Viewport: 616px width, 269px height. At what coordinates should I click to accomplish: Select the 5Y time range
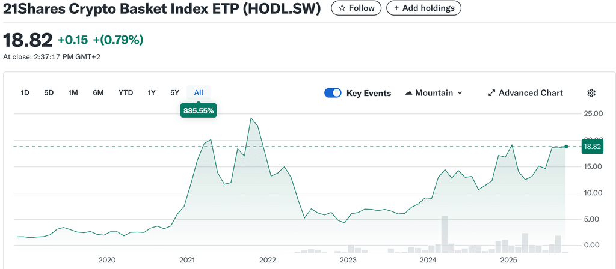[174, 93]
